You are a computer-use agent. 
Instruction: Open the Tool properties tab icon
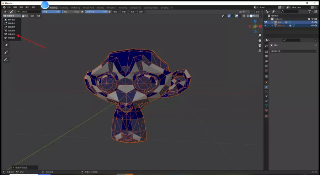(266, 47)
